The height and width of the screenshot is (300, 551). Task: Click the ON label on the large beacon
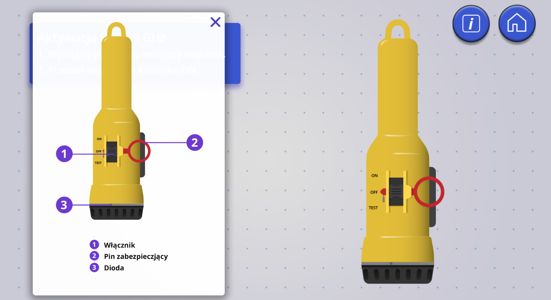tap(374, 176)
